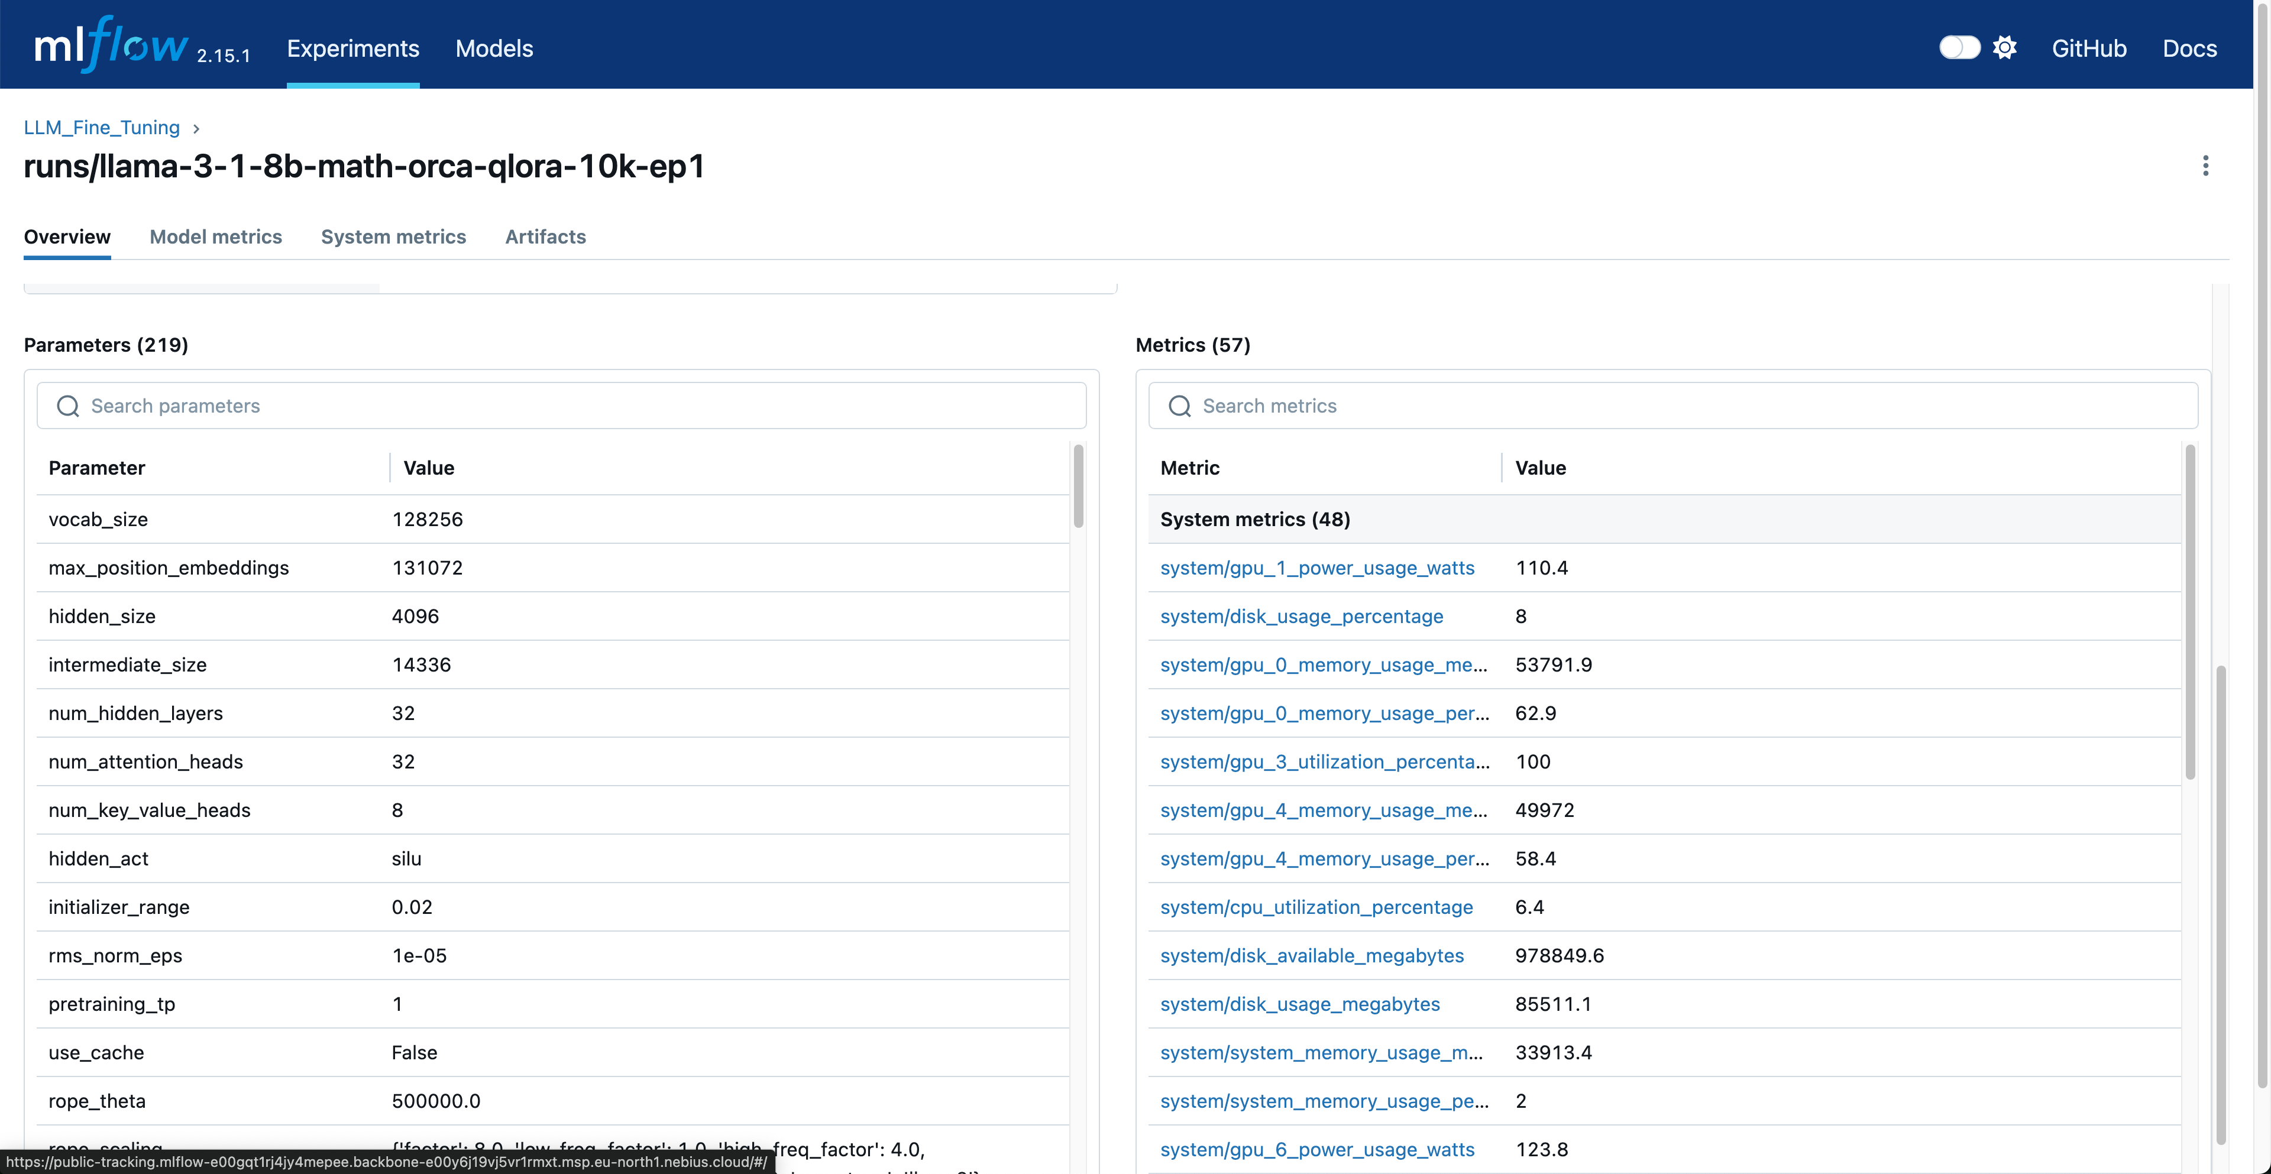The width and height of the screenshot is (2271, 1174).
Task: Click the metric value 978849.6
Action: (x=1560, y=955)
